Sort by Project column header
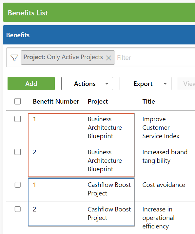 click(98, 102)
